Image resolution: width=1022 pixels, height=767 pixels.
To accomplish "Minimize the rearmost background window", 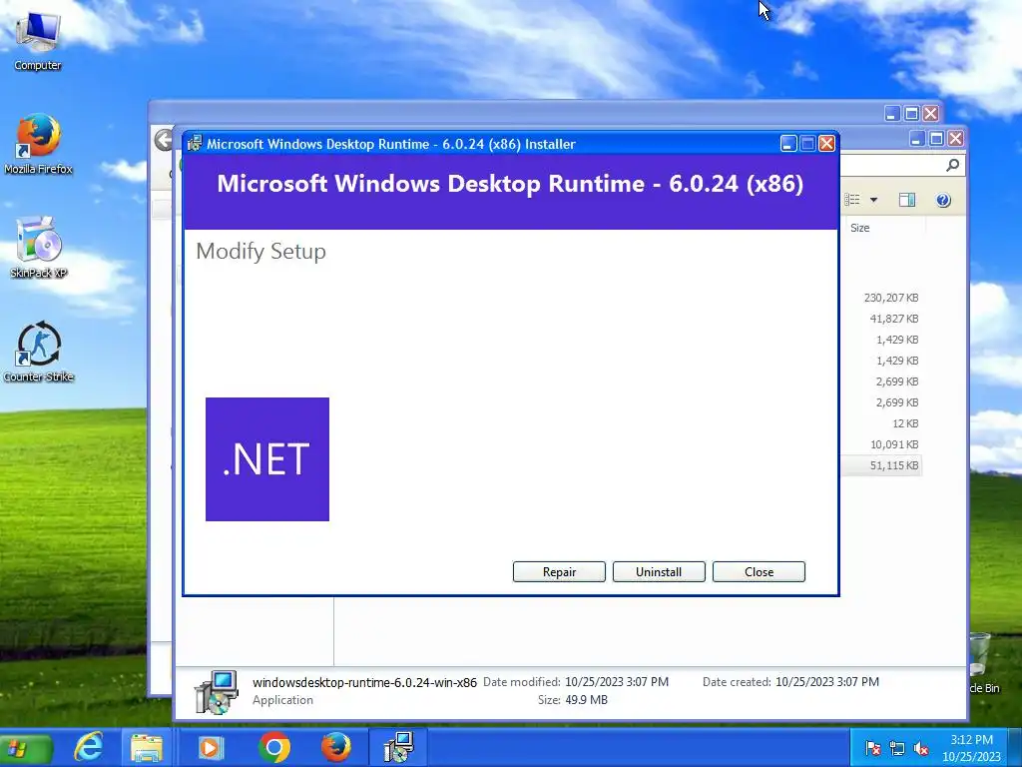I will click(892, 114).
